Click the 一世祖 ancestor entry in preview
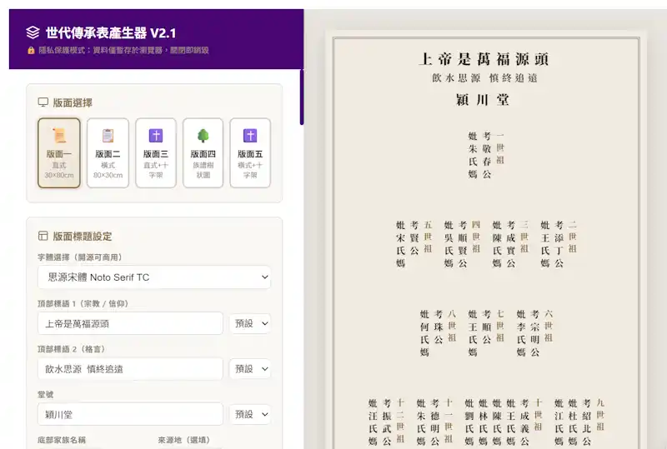 [486, 155]
